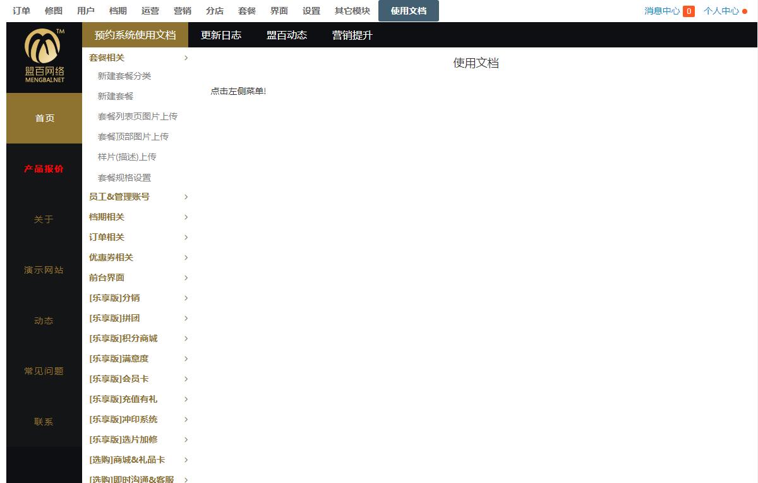The width and height of the screenshot is (758, 483).
Task: Open the message center notification badge
Action: pos(689,11)
